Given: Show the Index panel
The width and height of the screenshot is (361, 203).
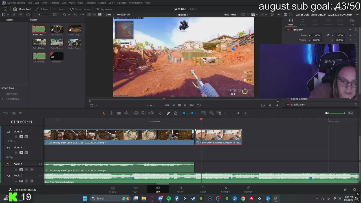Looking at the screenshot, I should pyautogui.click(x=59, y=9).
